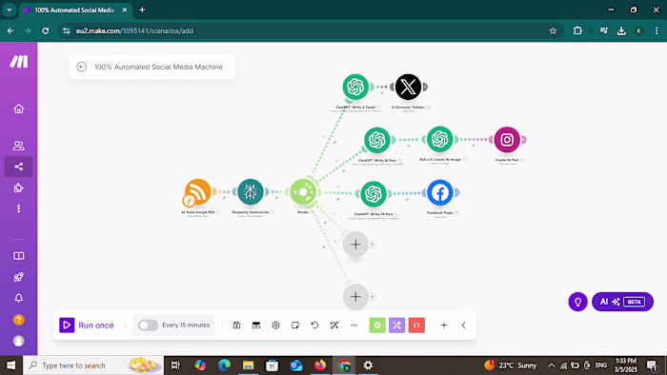Bookmark this page with the star
The height and width of the screenshot is (375, 667).
point(553,30)
